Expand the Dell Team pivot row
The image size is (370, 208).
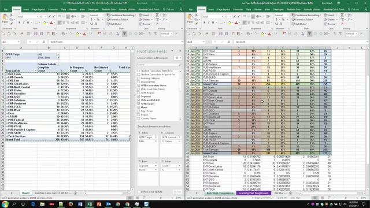pos(7,74)
